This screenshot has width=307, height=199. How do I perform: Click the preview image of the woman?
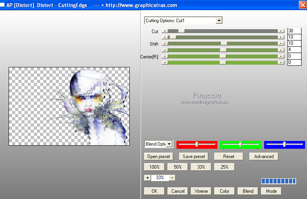click(69, 106)
